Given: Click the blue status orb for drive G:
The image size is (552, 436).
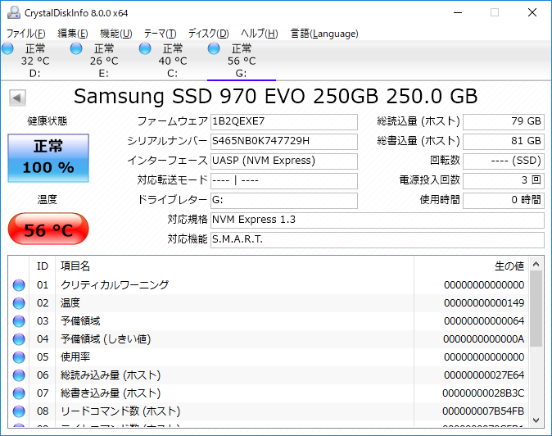Looking at the screenshot, I should click(214, 48).
